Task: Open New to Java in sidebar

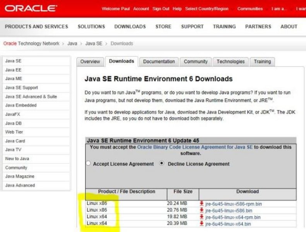Action: (x=36, y=159)
